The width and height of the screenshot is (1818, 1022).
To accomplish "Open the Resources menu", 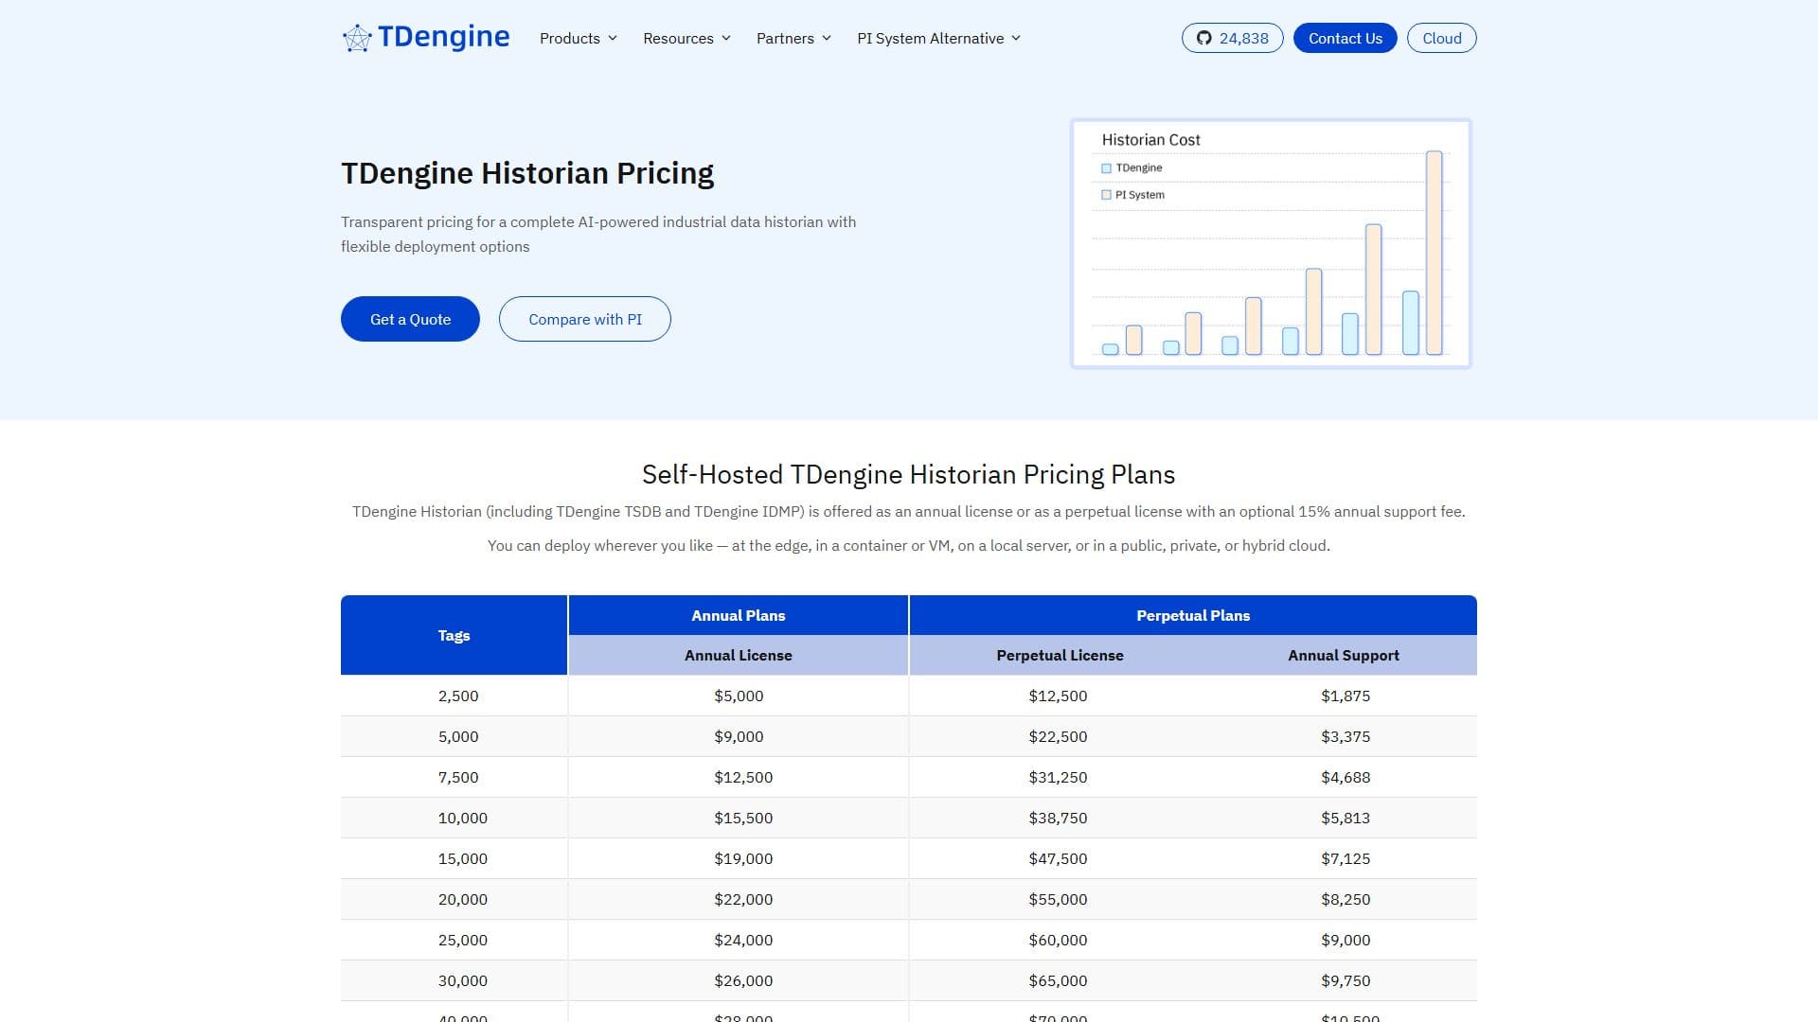I will tap(687, 38).
